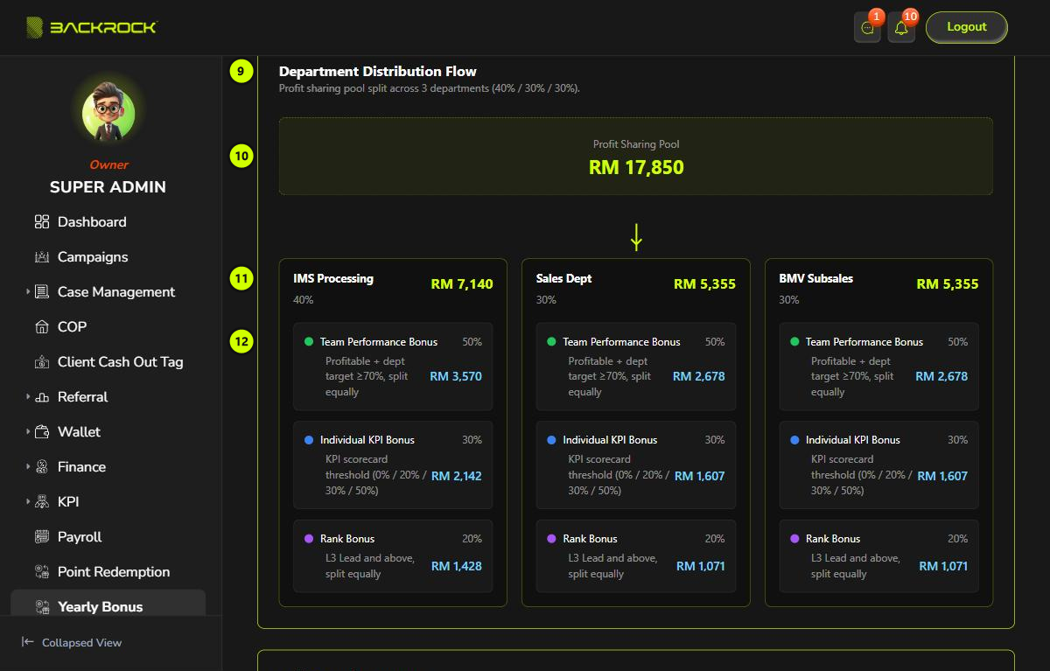Expand the Case Management submenu arrow

click(27, 292)
